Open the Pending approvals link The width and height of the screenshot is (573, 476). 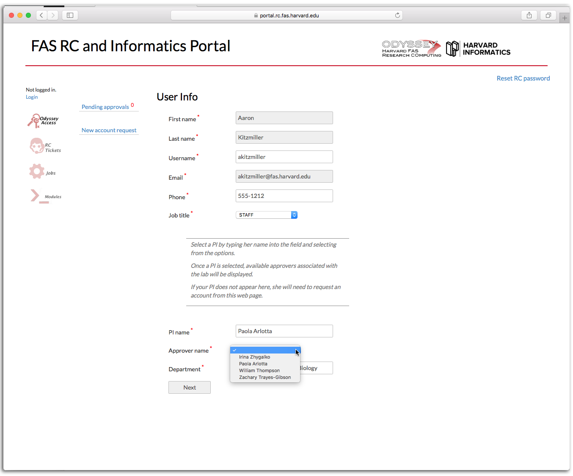(x=105, y=107)
